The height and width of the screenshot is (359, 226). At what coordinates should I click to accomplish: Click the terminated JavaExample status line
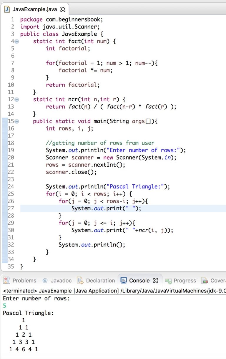(114, 291)
